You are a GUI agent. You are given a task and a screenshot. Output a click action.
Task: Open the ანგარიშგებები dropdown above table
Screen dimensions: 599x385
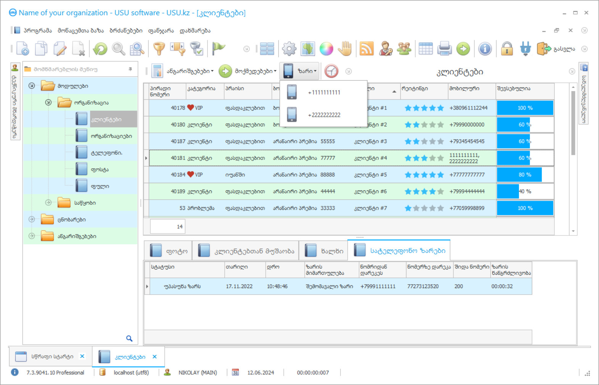183,71
